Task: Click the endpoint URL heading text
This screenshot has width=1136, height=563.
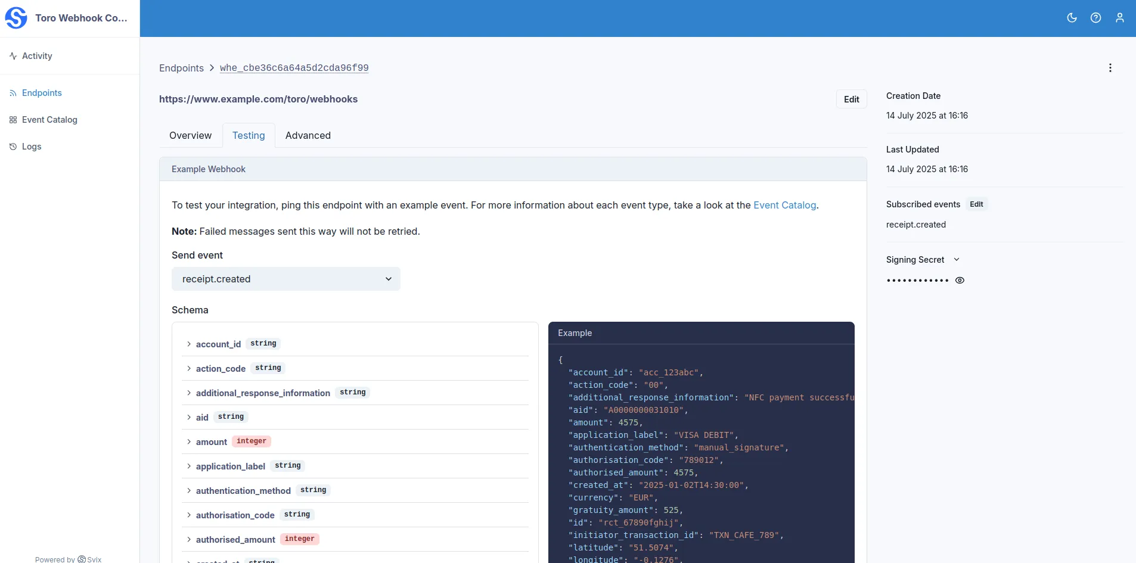Action: point(258,99)
